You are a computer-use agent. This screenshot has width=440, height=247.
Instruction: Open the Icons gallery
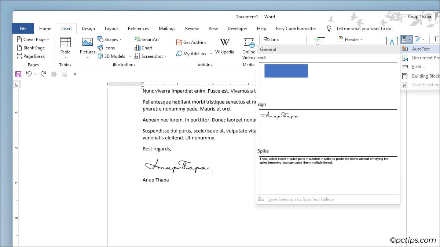tap(106, 48)
